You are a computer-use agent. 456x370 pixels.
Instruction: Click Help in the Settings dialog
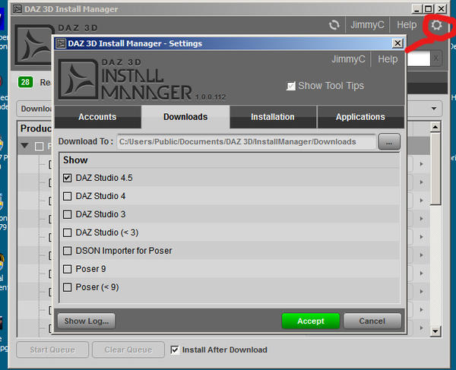click(x=388, y=59)
